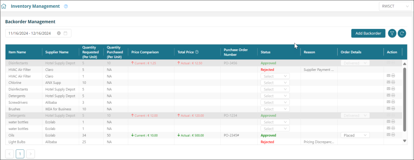
Task: Print icon for HVAC Air Filter quantity 1 row
Action: pos(393,76)
